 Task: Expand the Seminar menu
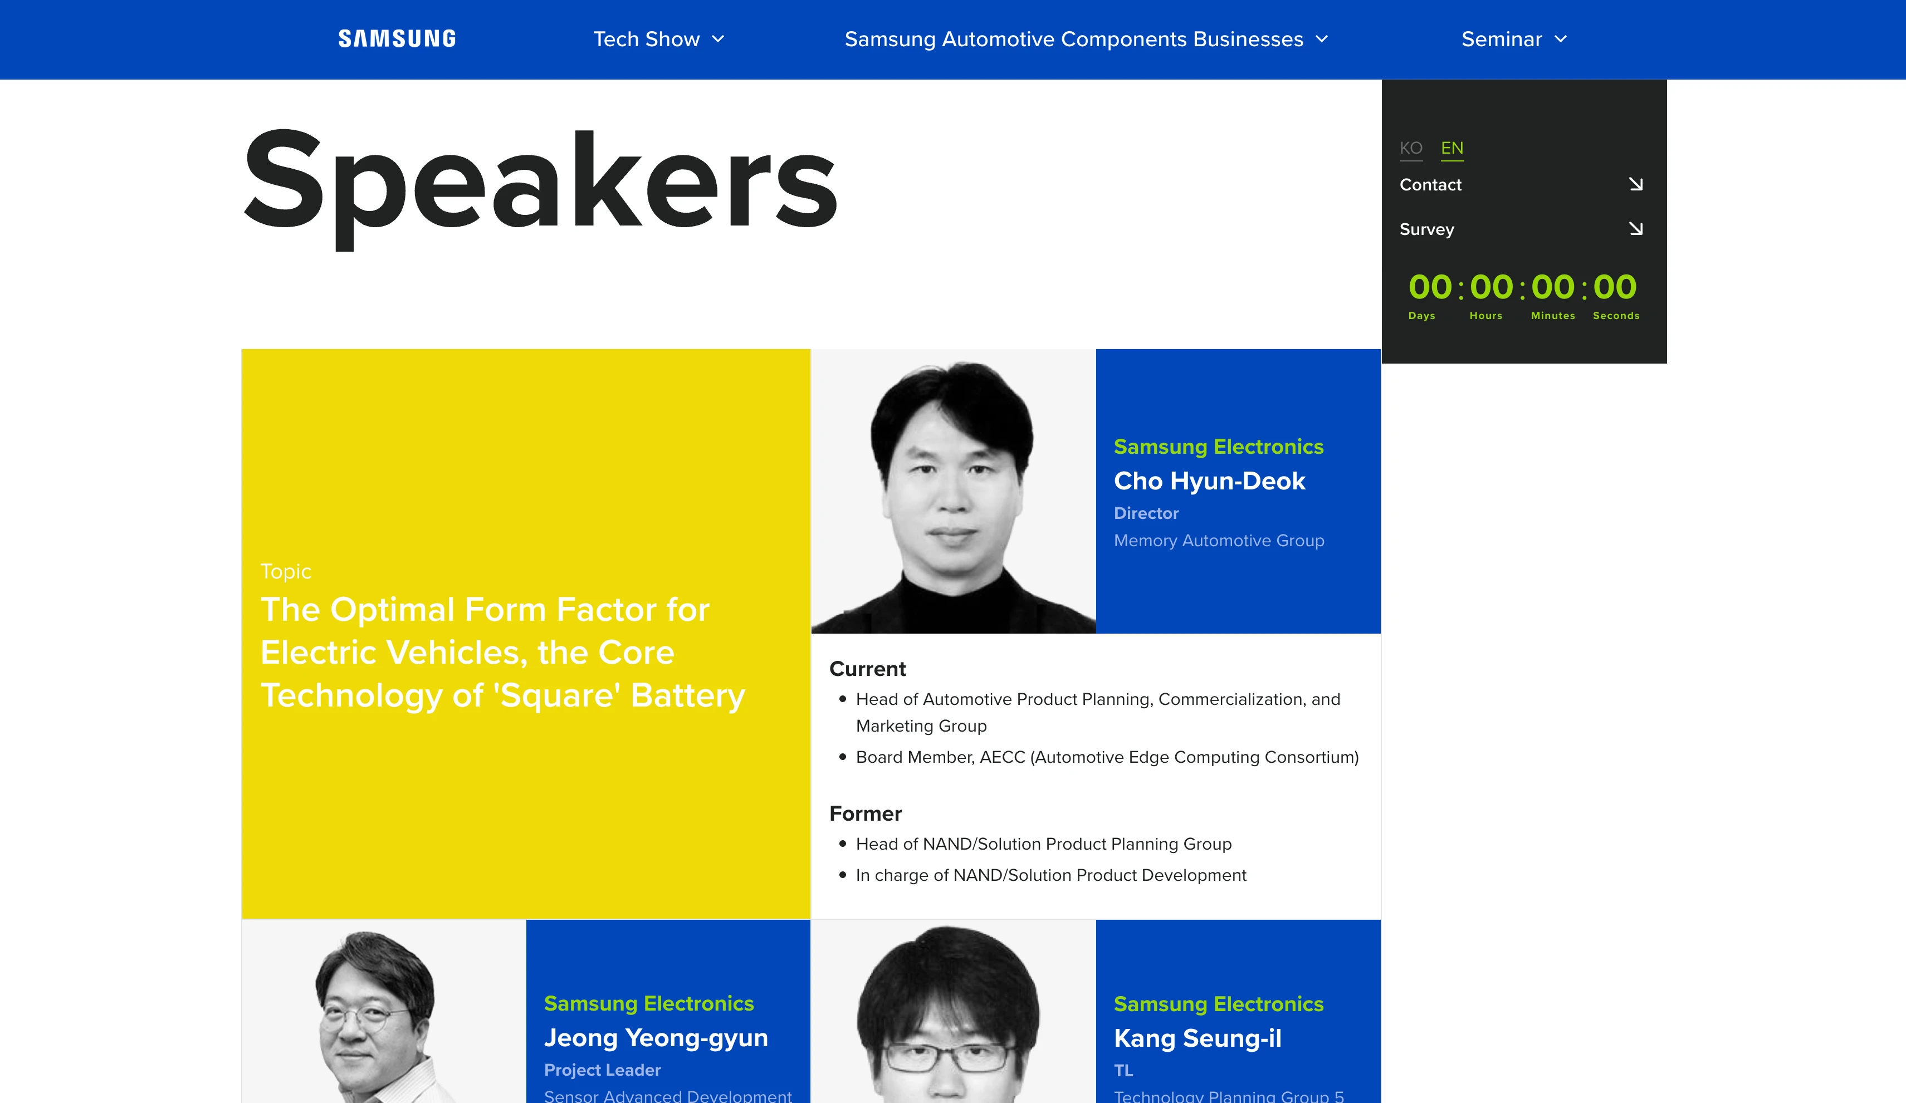coord(1502,40)
